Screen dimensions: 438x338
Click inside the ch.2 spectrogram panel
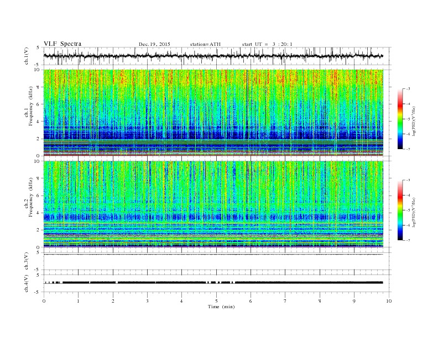coord(213,204)
